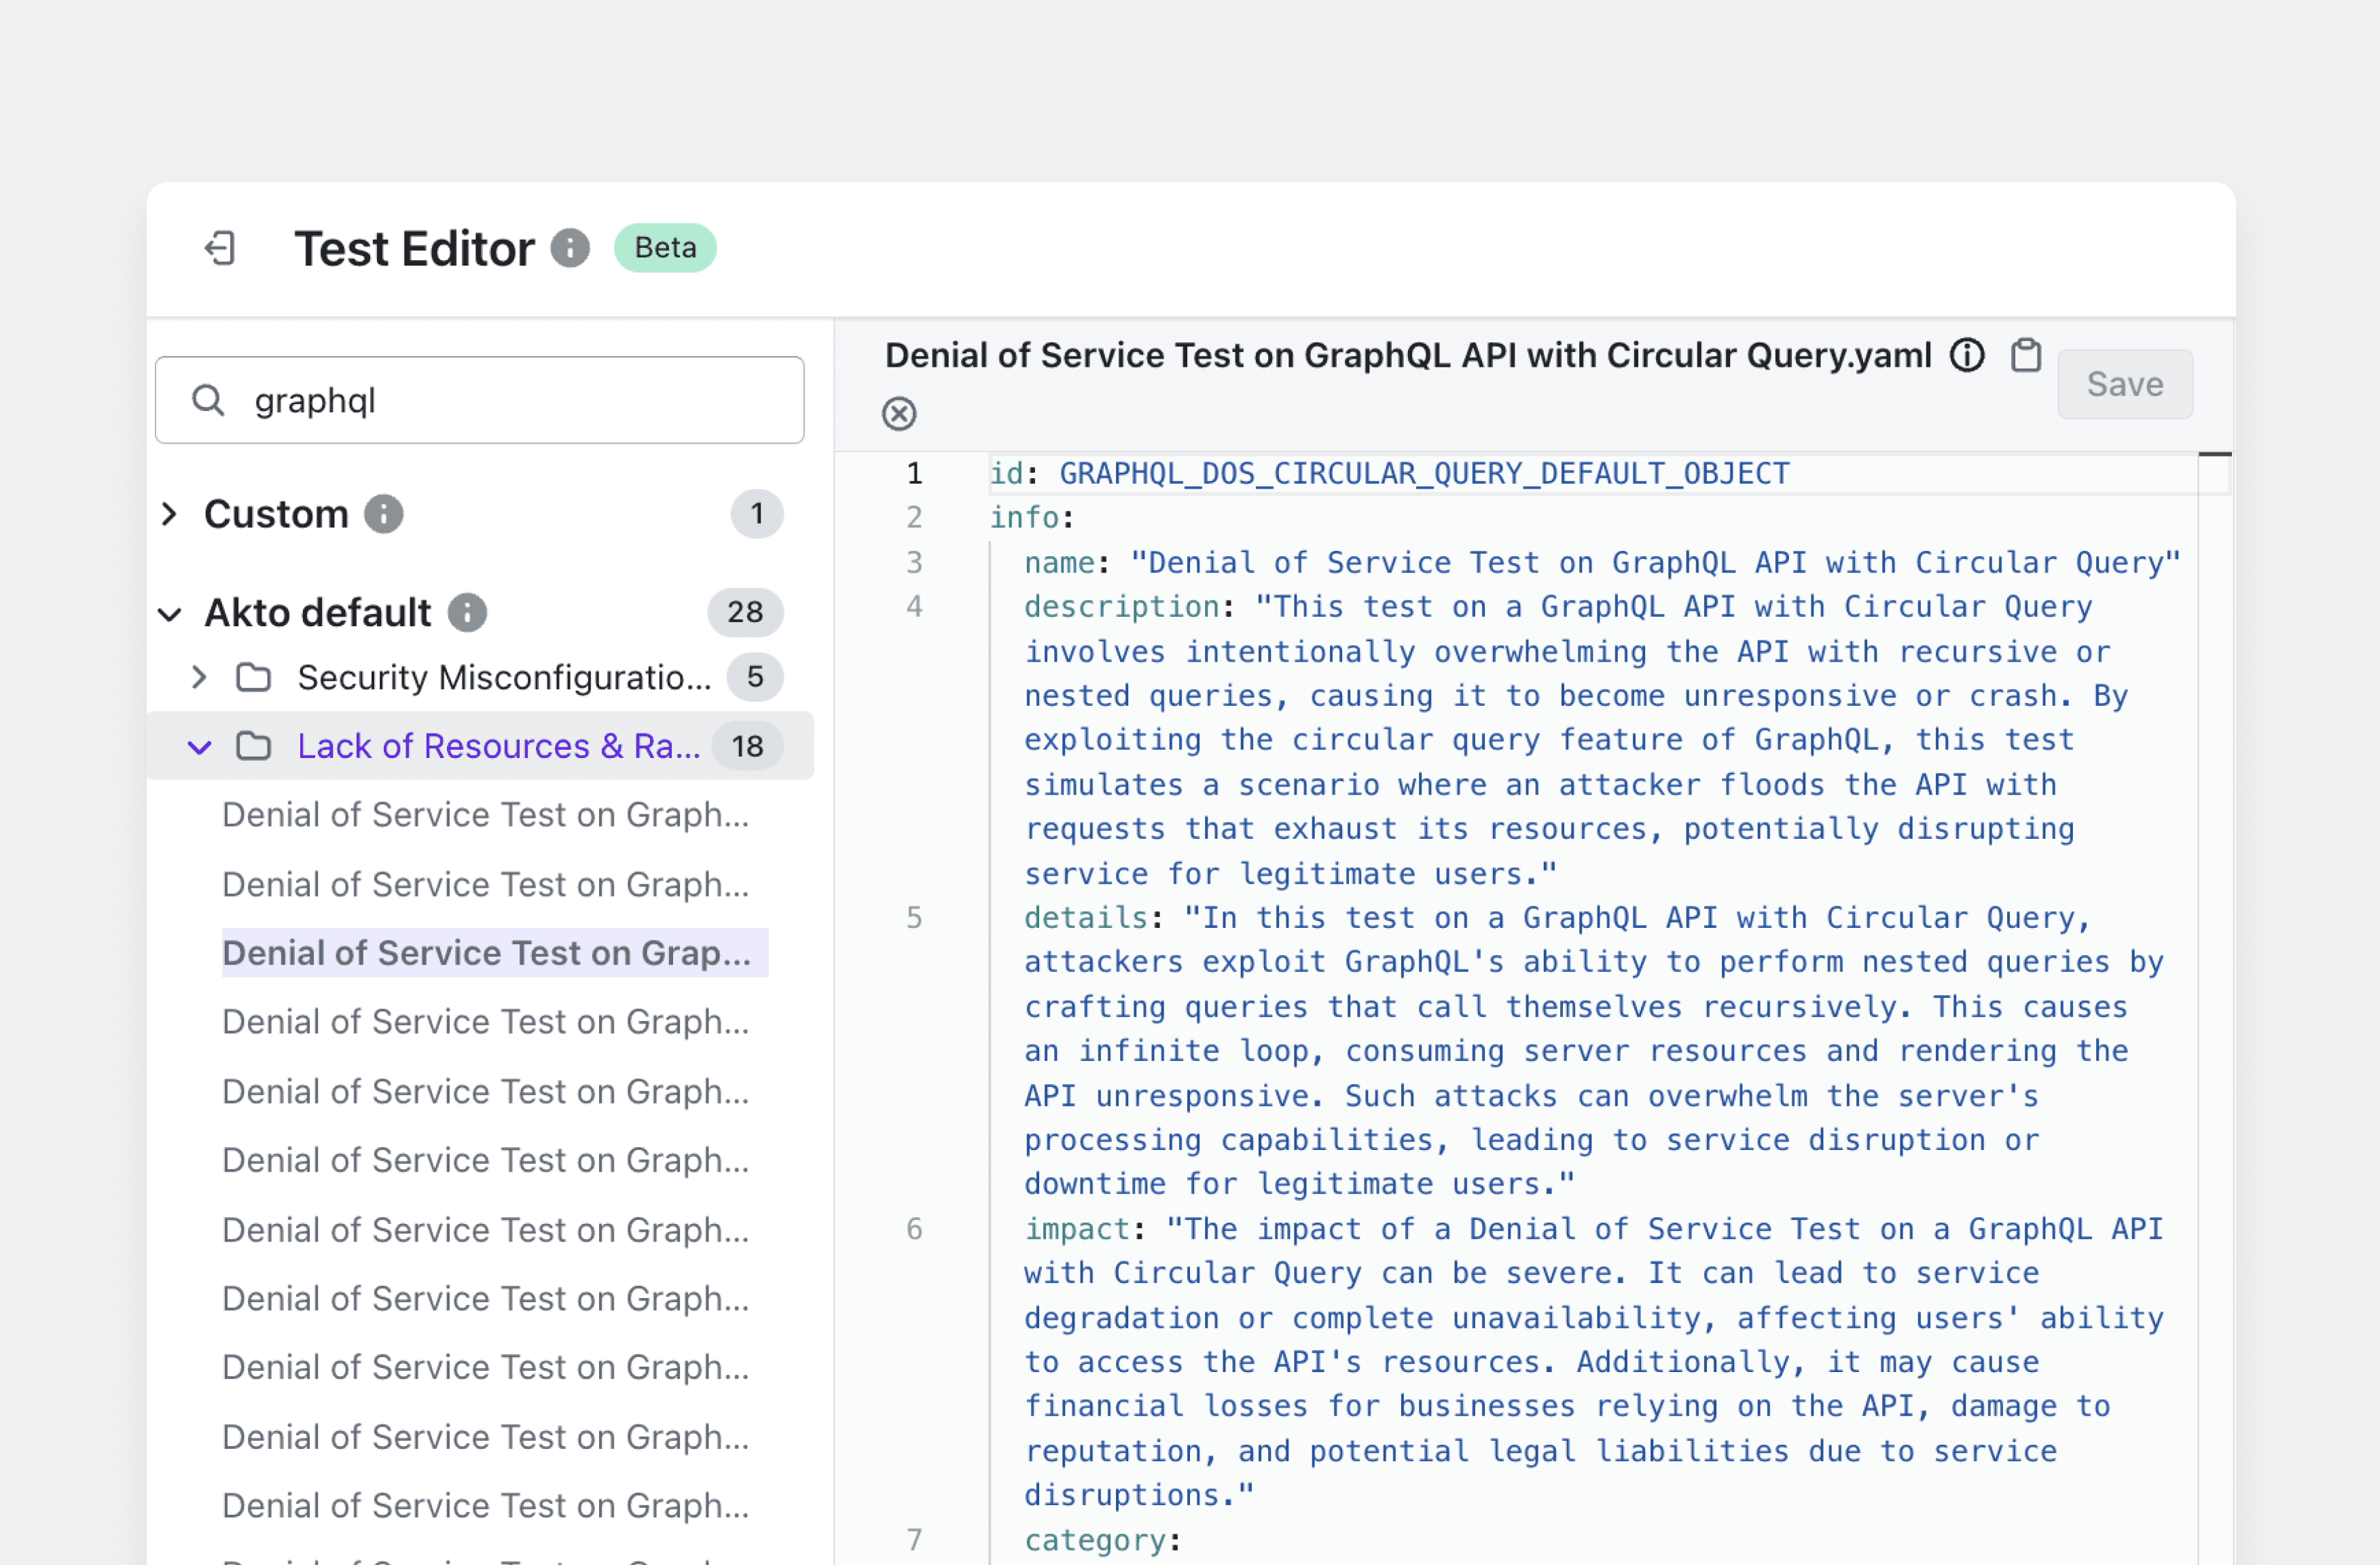Click the Security Misconfiguration folder icon

click(253, 677)
